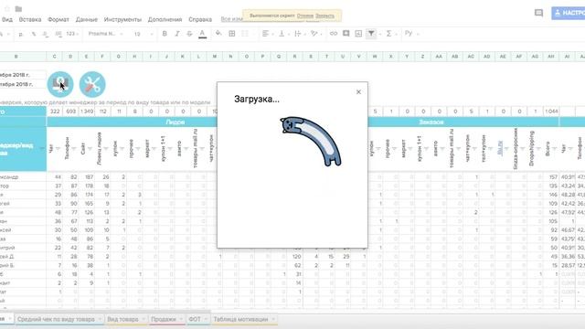The height and width of the screenshot is (329, 585).
Task: Toggle strikethrough formatting
Action: (x=189, y=34)
